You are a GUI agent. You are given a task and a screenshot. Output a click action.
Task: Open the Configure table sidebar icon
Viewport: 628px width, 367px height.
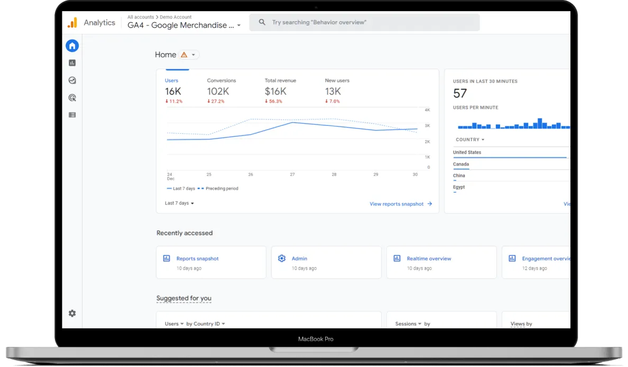point(72,115)
